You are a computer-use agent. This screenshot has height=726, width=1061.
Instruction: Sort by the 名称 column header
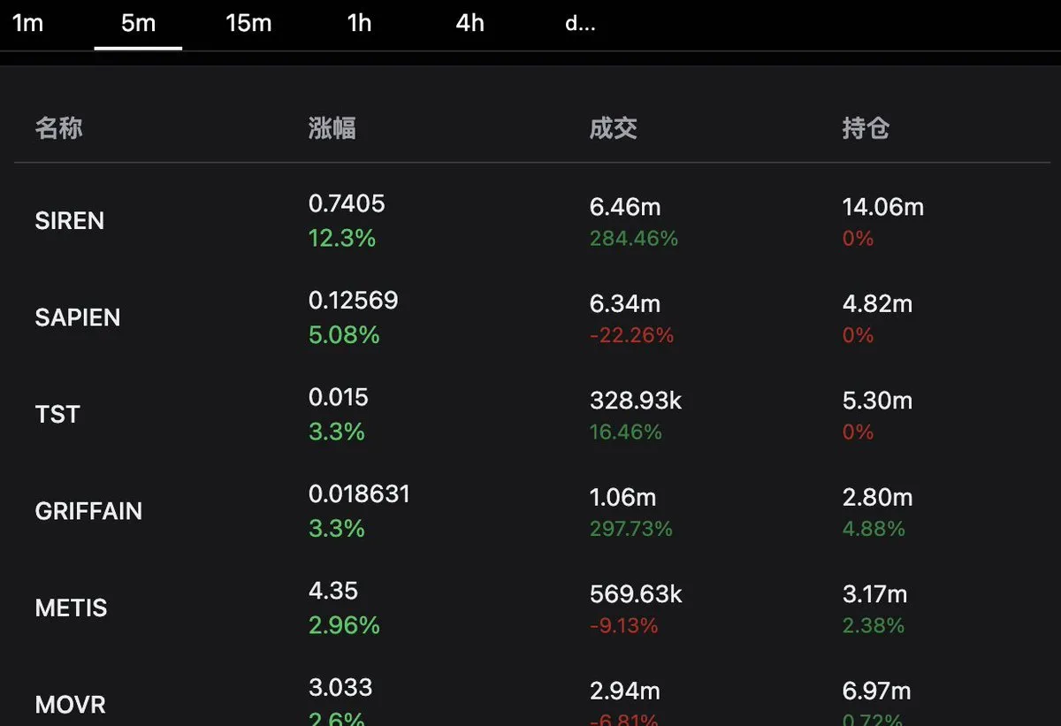click(58, 128)
